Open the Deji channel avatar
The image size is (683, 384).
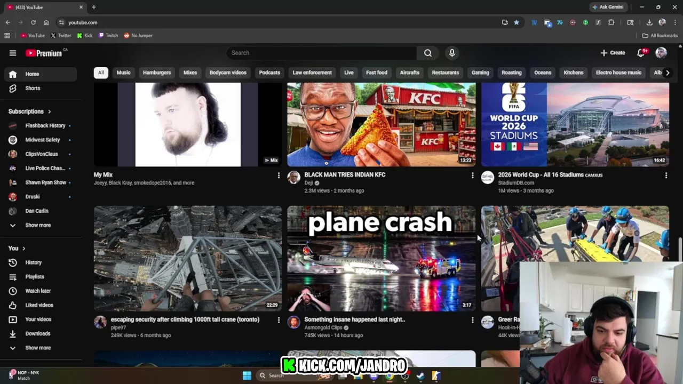pos(294,178)
